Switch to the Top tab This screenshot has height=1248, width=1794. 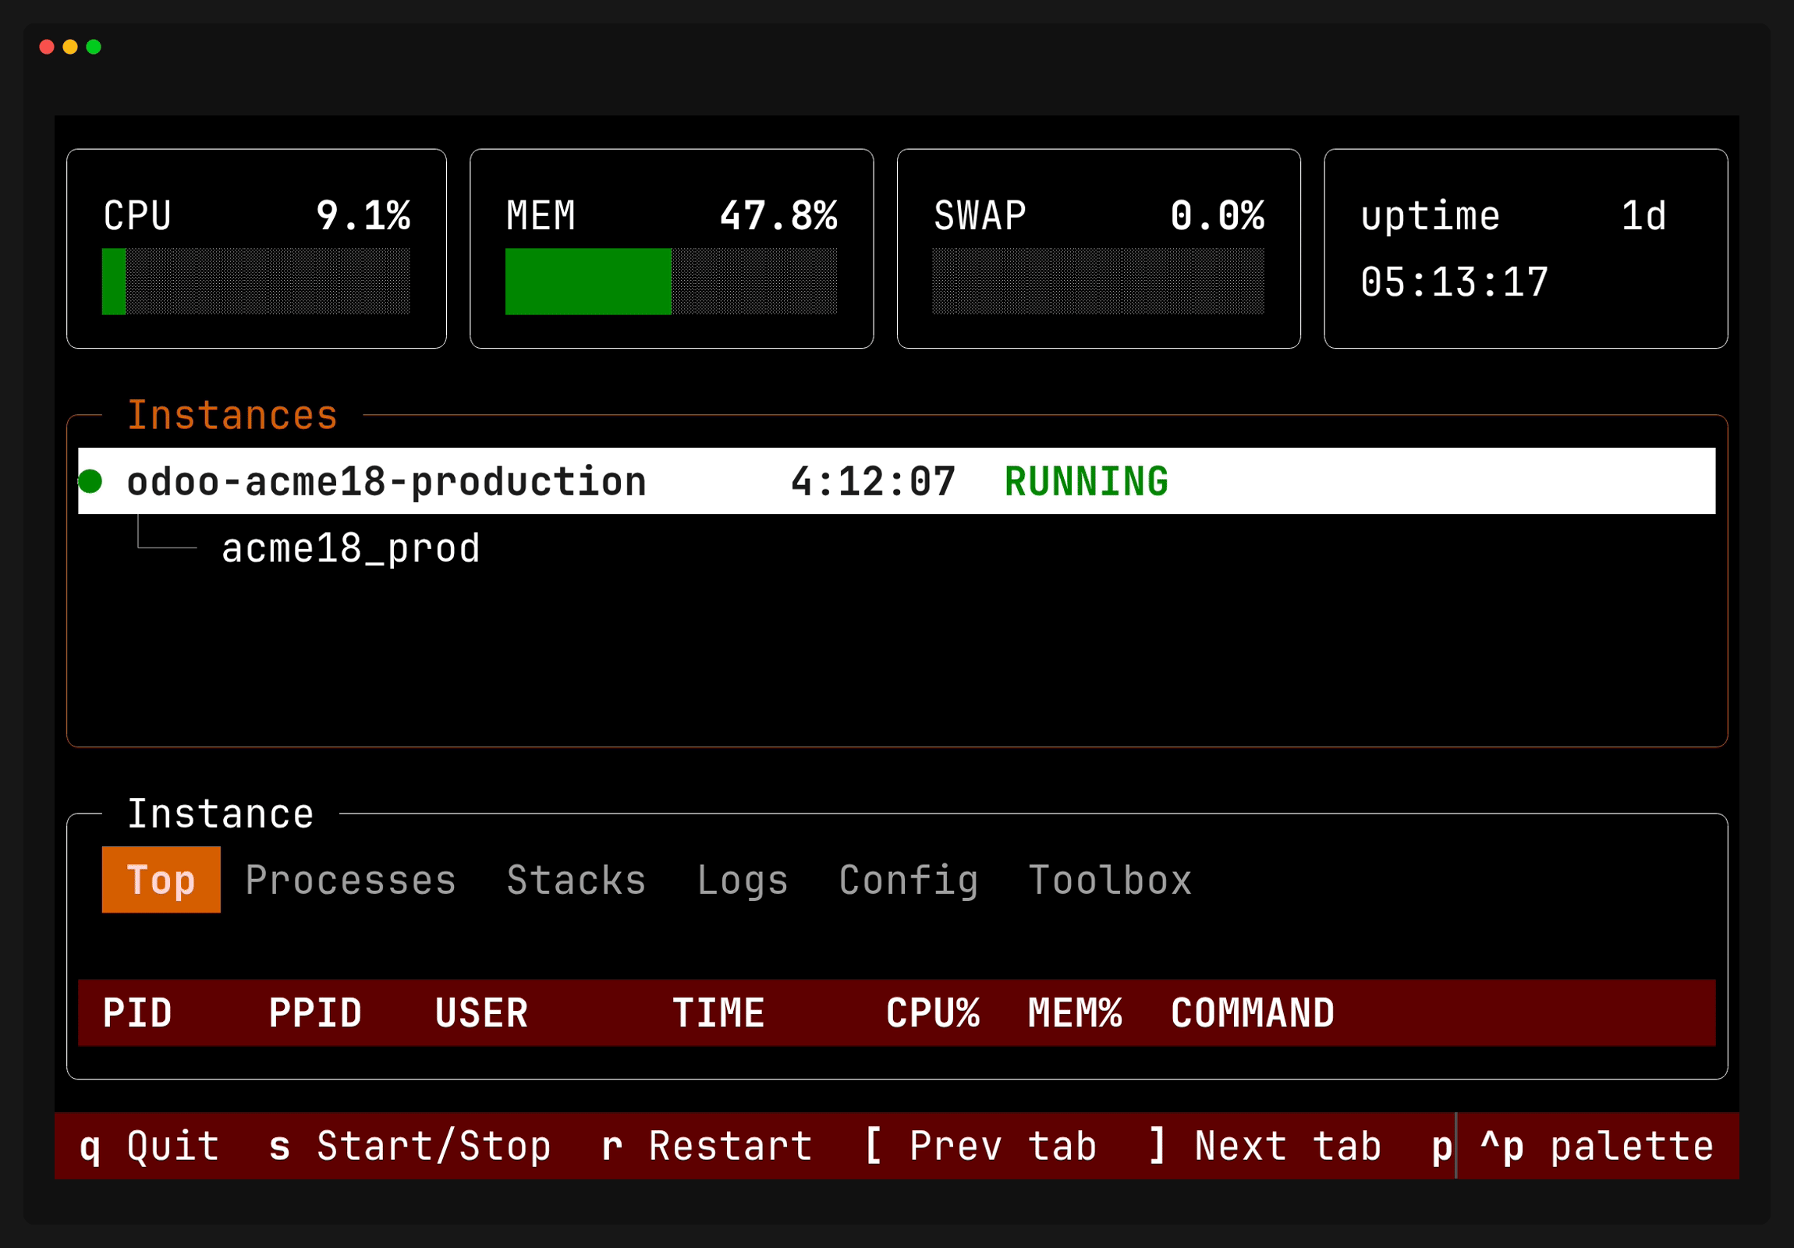coord(161,880)
